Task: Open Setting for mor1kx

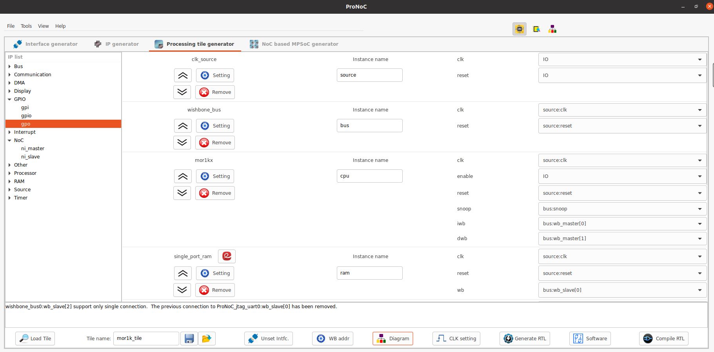Action: tap(215, 176)
